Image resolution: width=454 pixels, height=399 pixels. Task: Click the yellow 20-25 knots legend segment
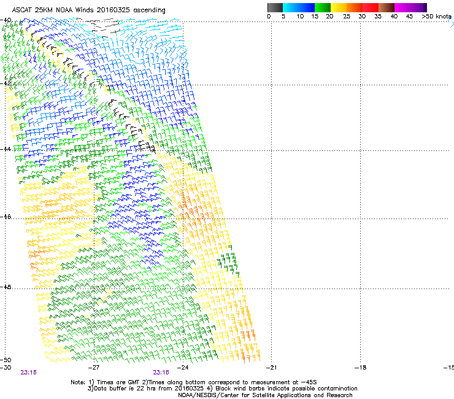339,7
